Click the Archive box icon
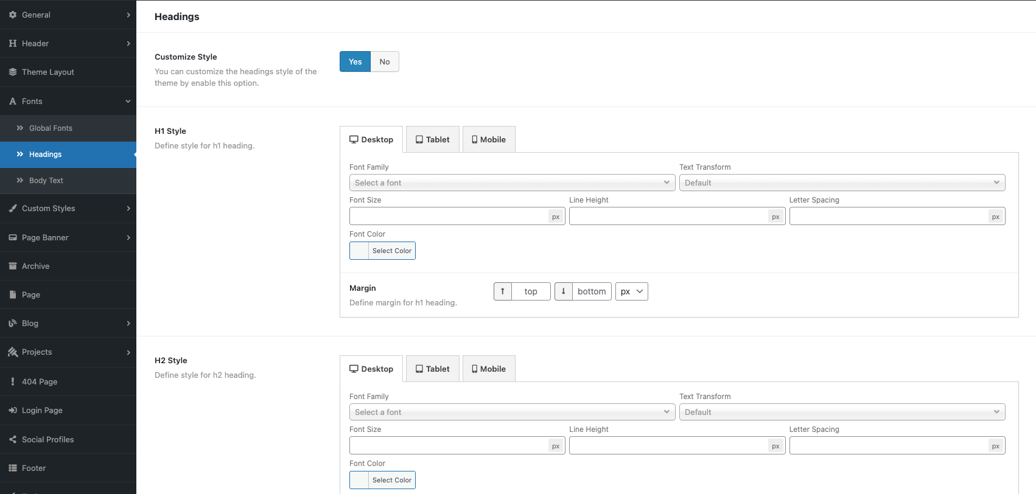The height and width of the screenshot is (494, 1036). coord(13,266)
